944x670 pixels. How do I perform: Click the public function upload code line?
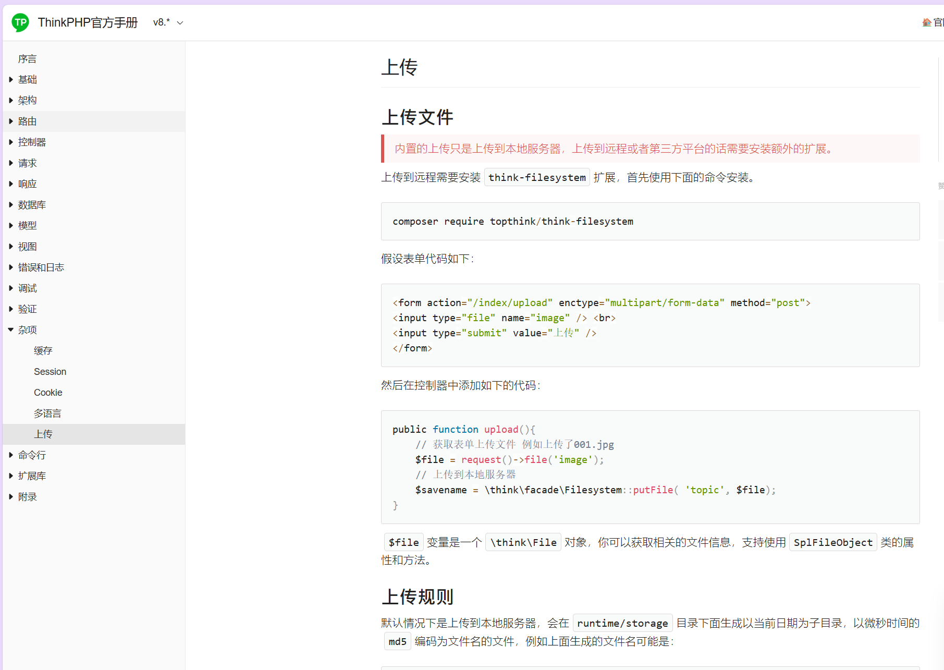(x=464, y=429)
